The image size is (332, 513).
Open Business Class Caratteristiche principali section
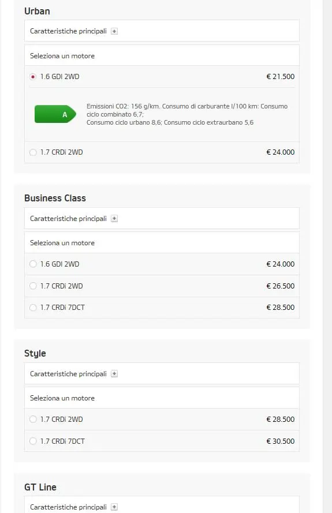[x=162, y=218]
